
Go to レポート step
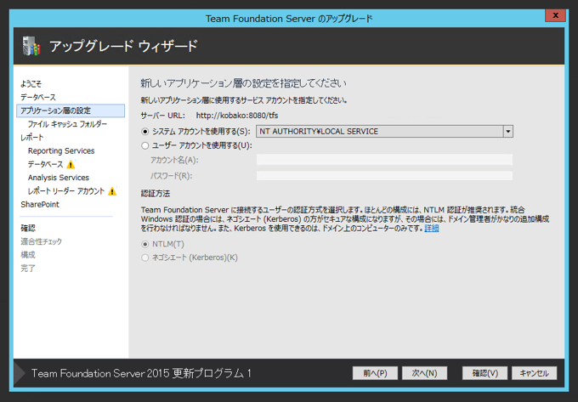(x=31, y=138)
